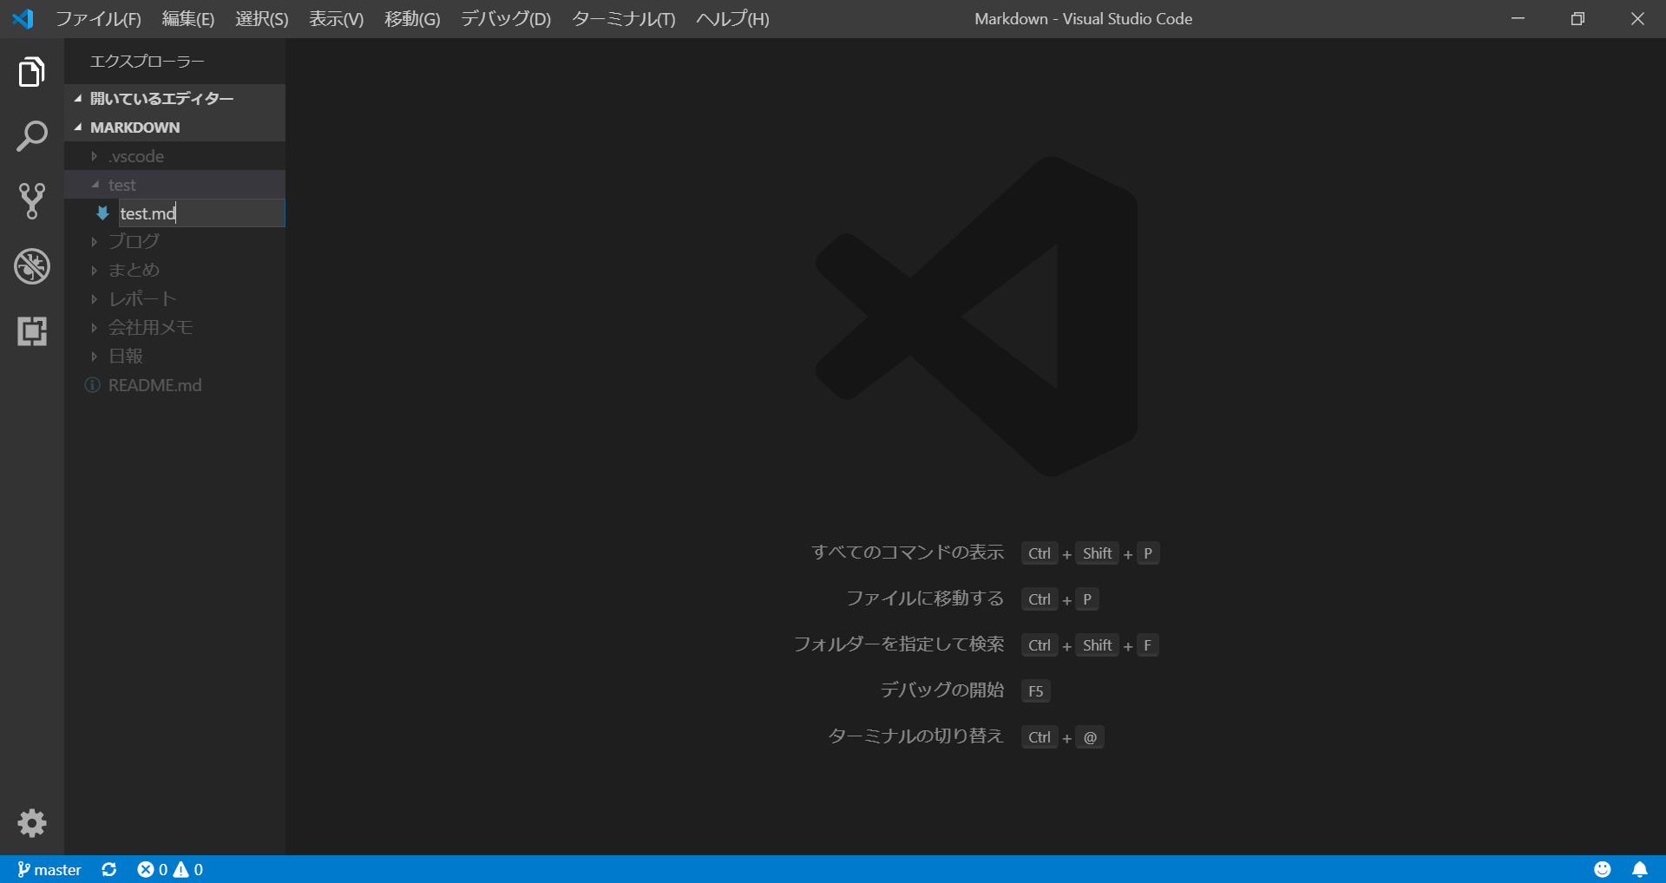The width and height of the screenshot is (1666, 883).
Task: Open the ヘルプ(H) menu
Action: coord(733,19)
